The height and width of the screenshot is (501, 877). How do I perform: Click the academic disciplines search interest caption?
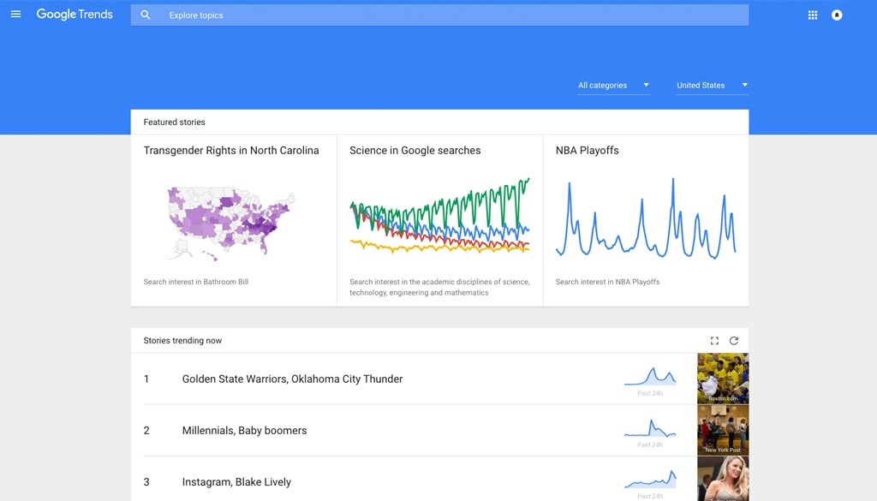coord(439,288)
